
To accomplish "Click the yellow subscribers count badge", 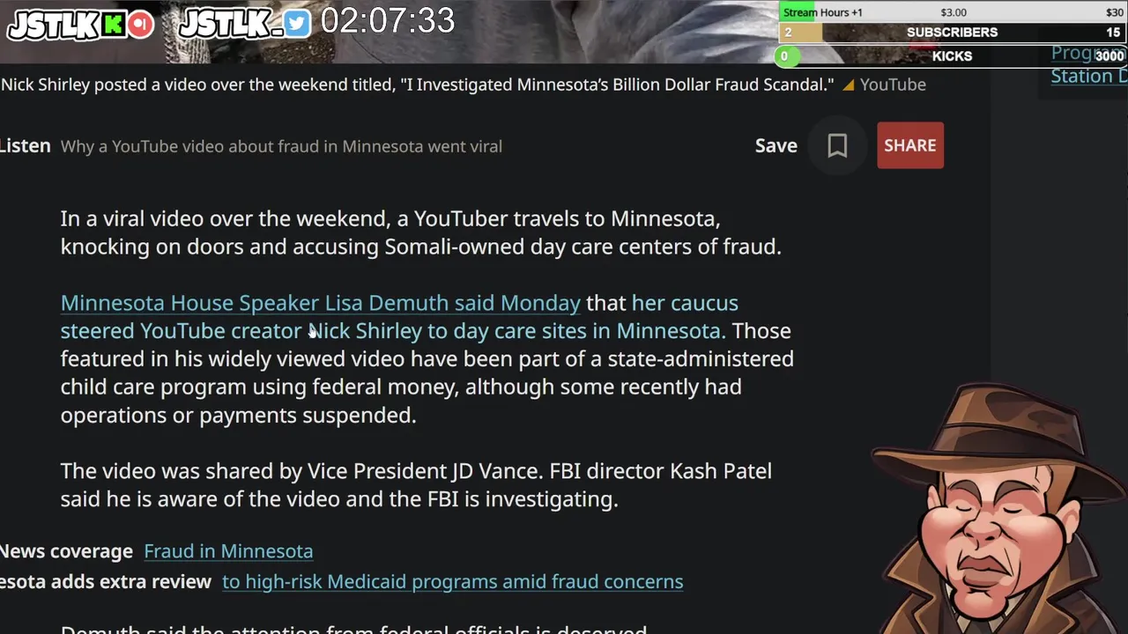I will (x=800, y=33).
